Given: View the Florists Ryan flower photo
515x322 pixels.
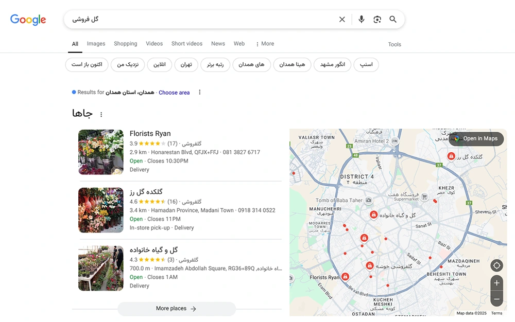Looking at the screenshot, I should pos(101,152).
